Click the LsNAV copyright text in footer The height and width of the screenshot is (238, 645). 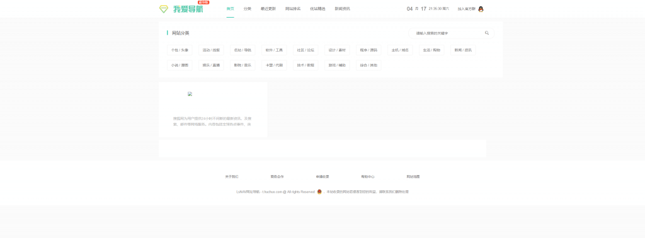pos(276,192)
